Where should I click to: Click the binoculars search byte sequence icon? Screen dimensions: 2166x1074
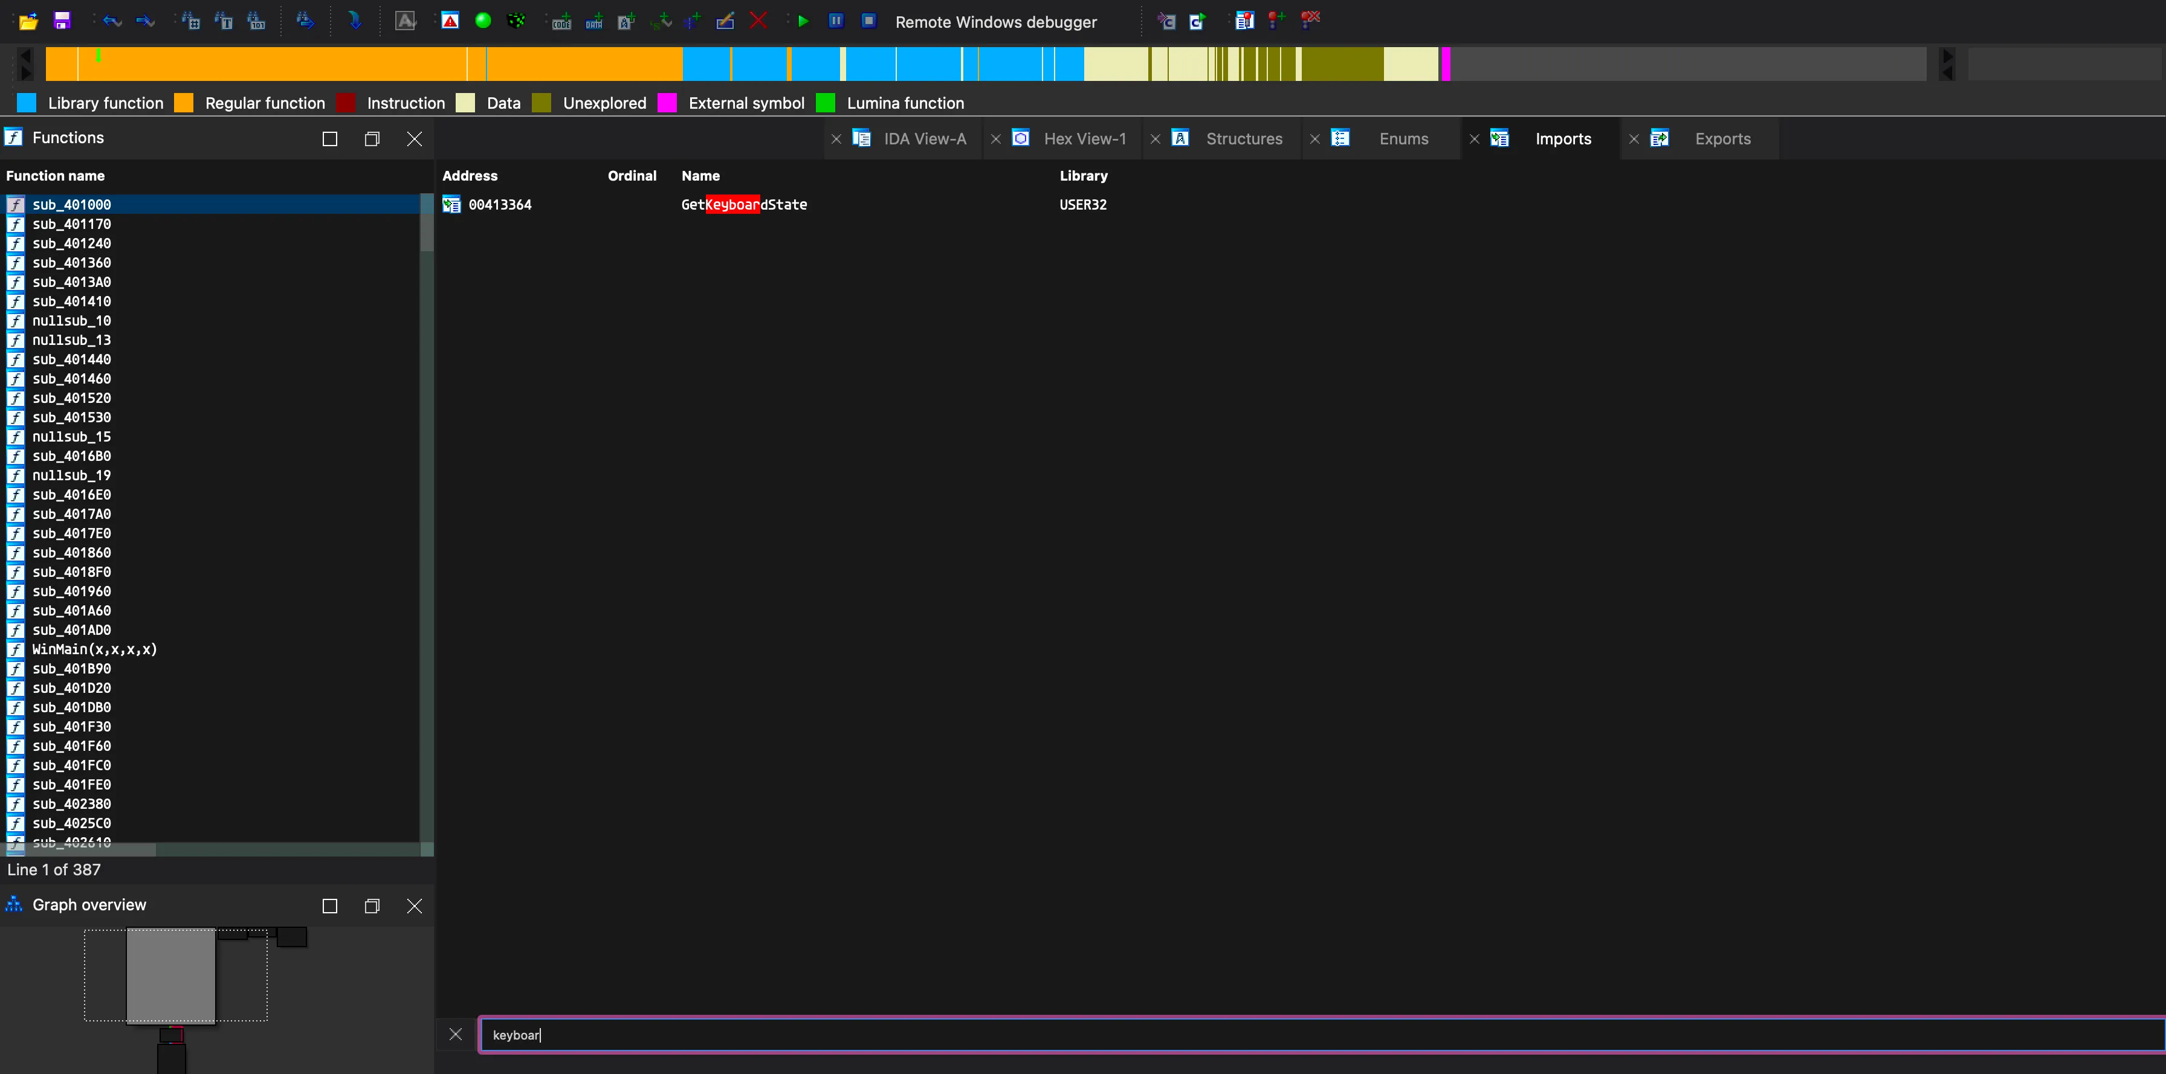click(x=256, y=21)
